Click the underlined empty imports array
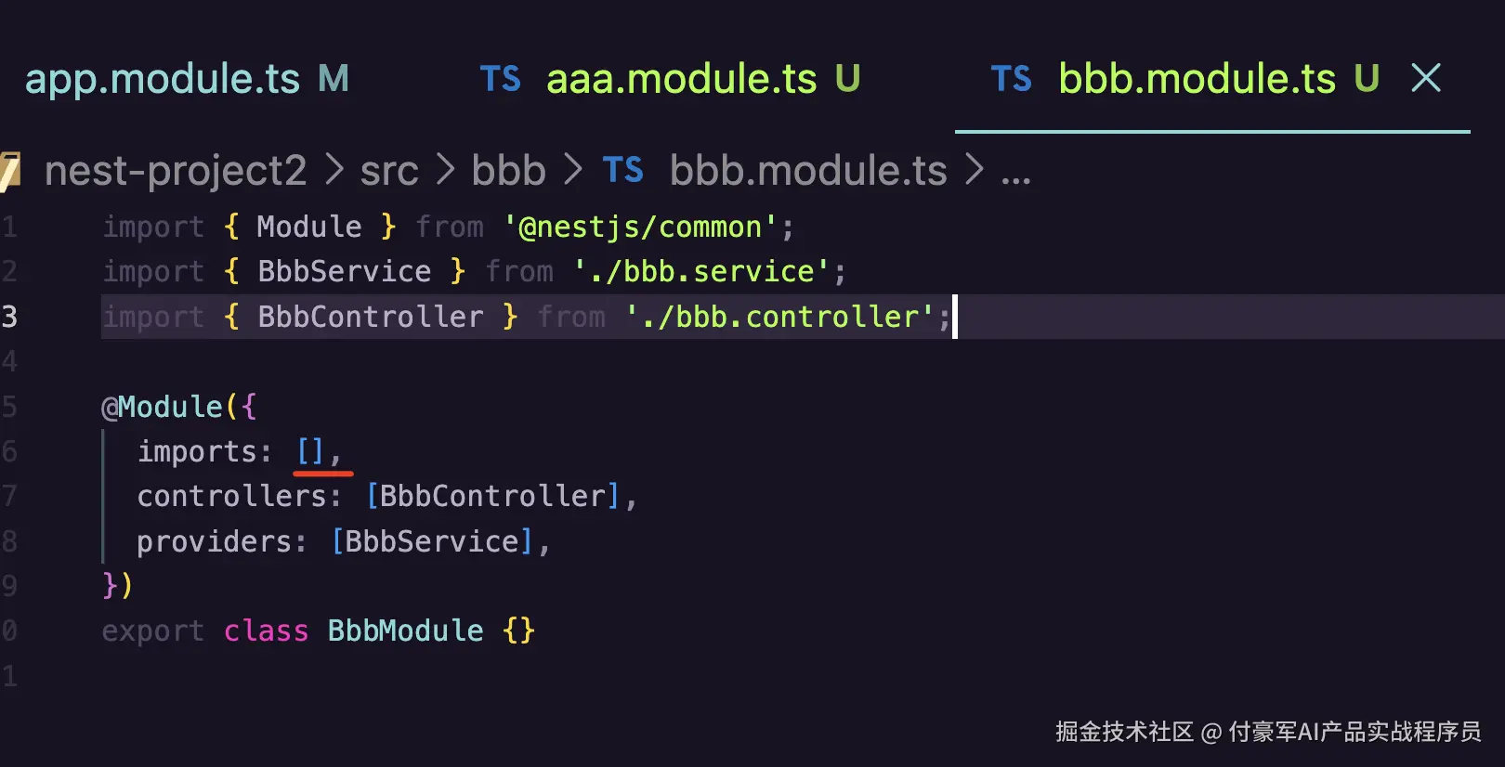Image resolution: width=1505 pixels, height=767 pixels. click(x=310, y=451)
